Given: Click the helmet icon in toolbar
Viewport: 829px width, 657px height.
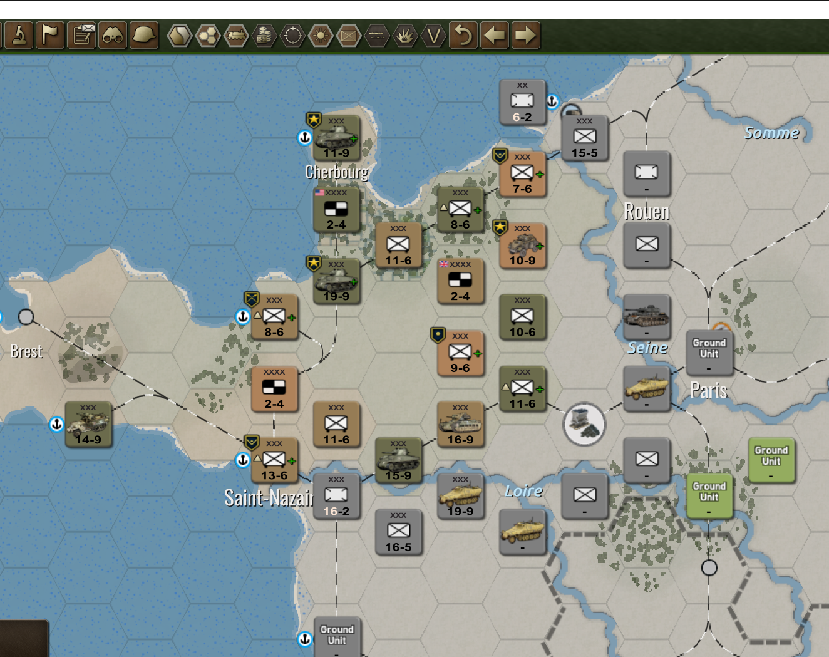Looking at the screenshot, I should pos(144,36).
